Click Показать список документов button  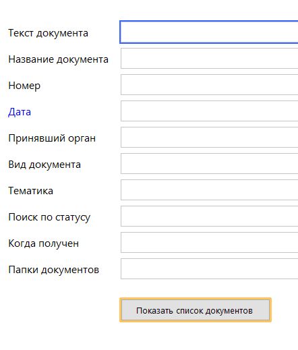tap(196, 310)
